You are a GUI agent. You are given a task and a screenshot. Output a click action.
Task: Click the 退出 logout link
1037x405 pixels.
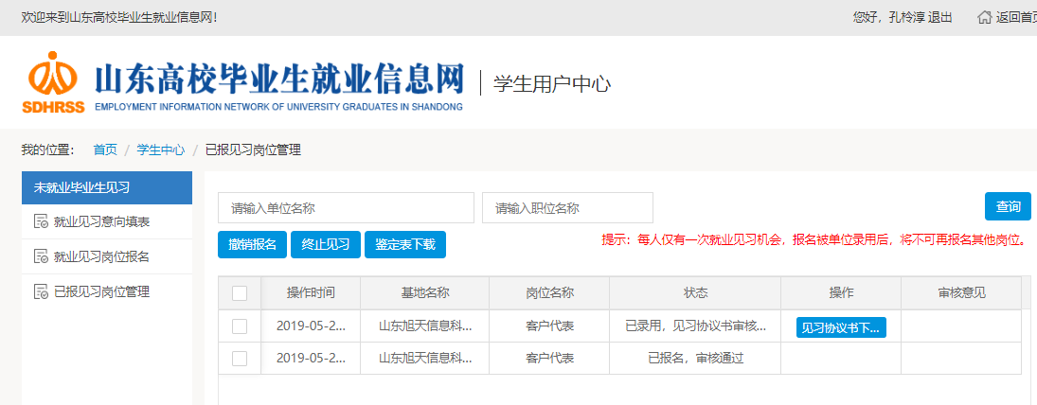pyautogui.click(x=940, y=18)
